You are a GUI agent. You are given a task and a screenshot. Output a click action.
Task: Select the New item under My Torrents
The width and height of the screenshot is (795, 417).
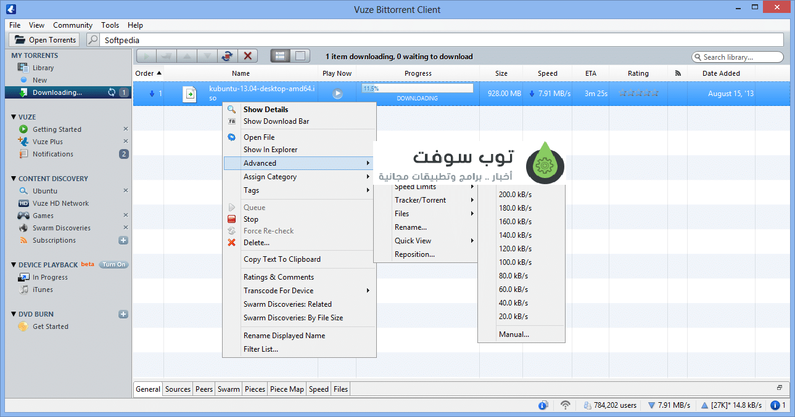pos(39,80)
